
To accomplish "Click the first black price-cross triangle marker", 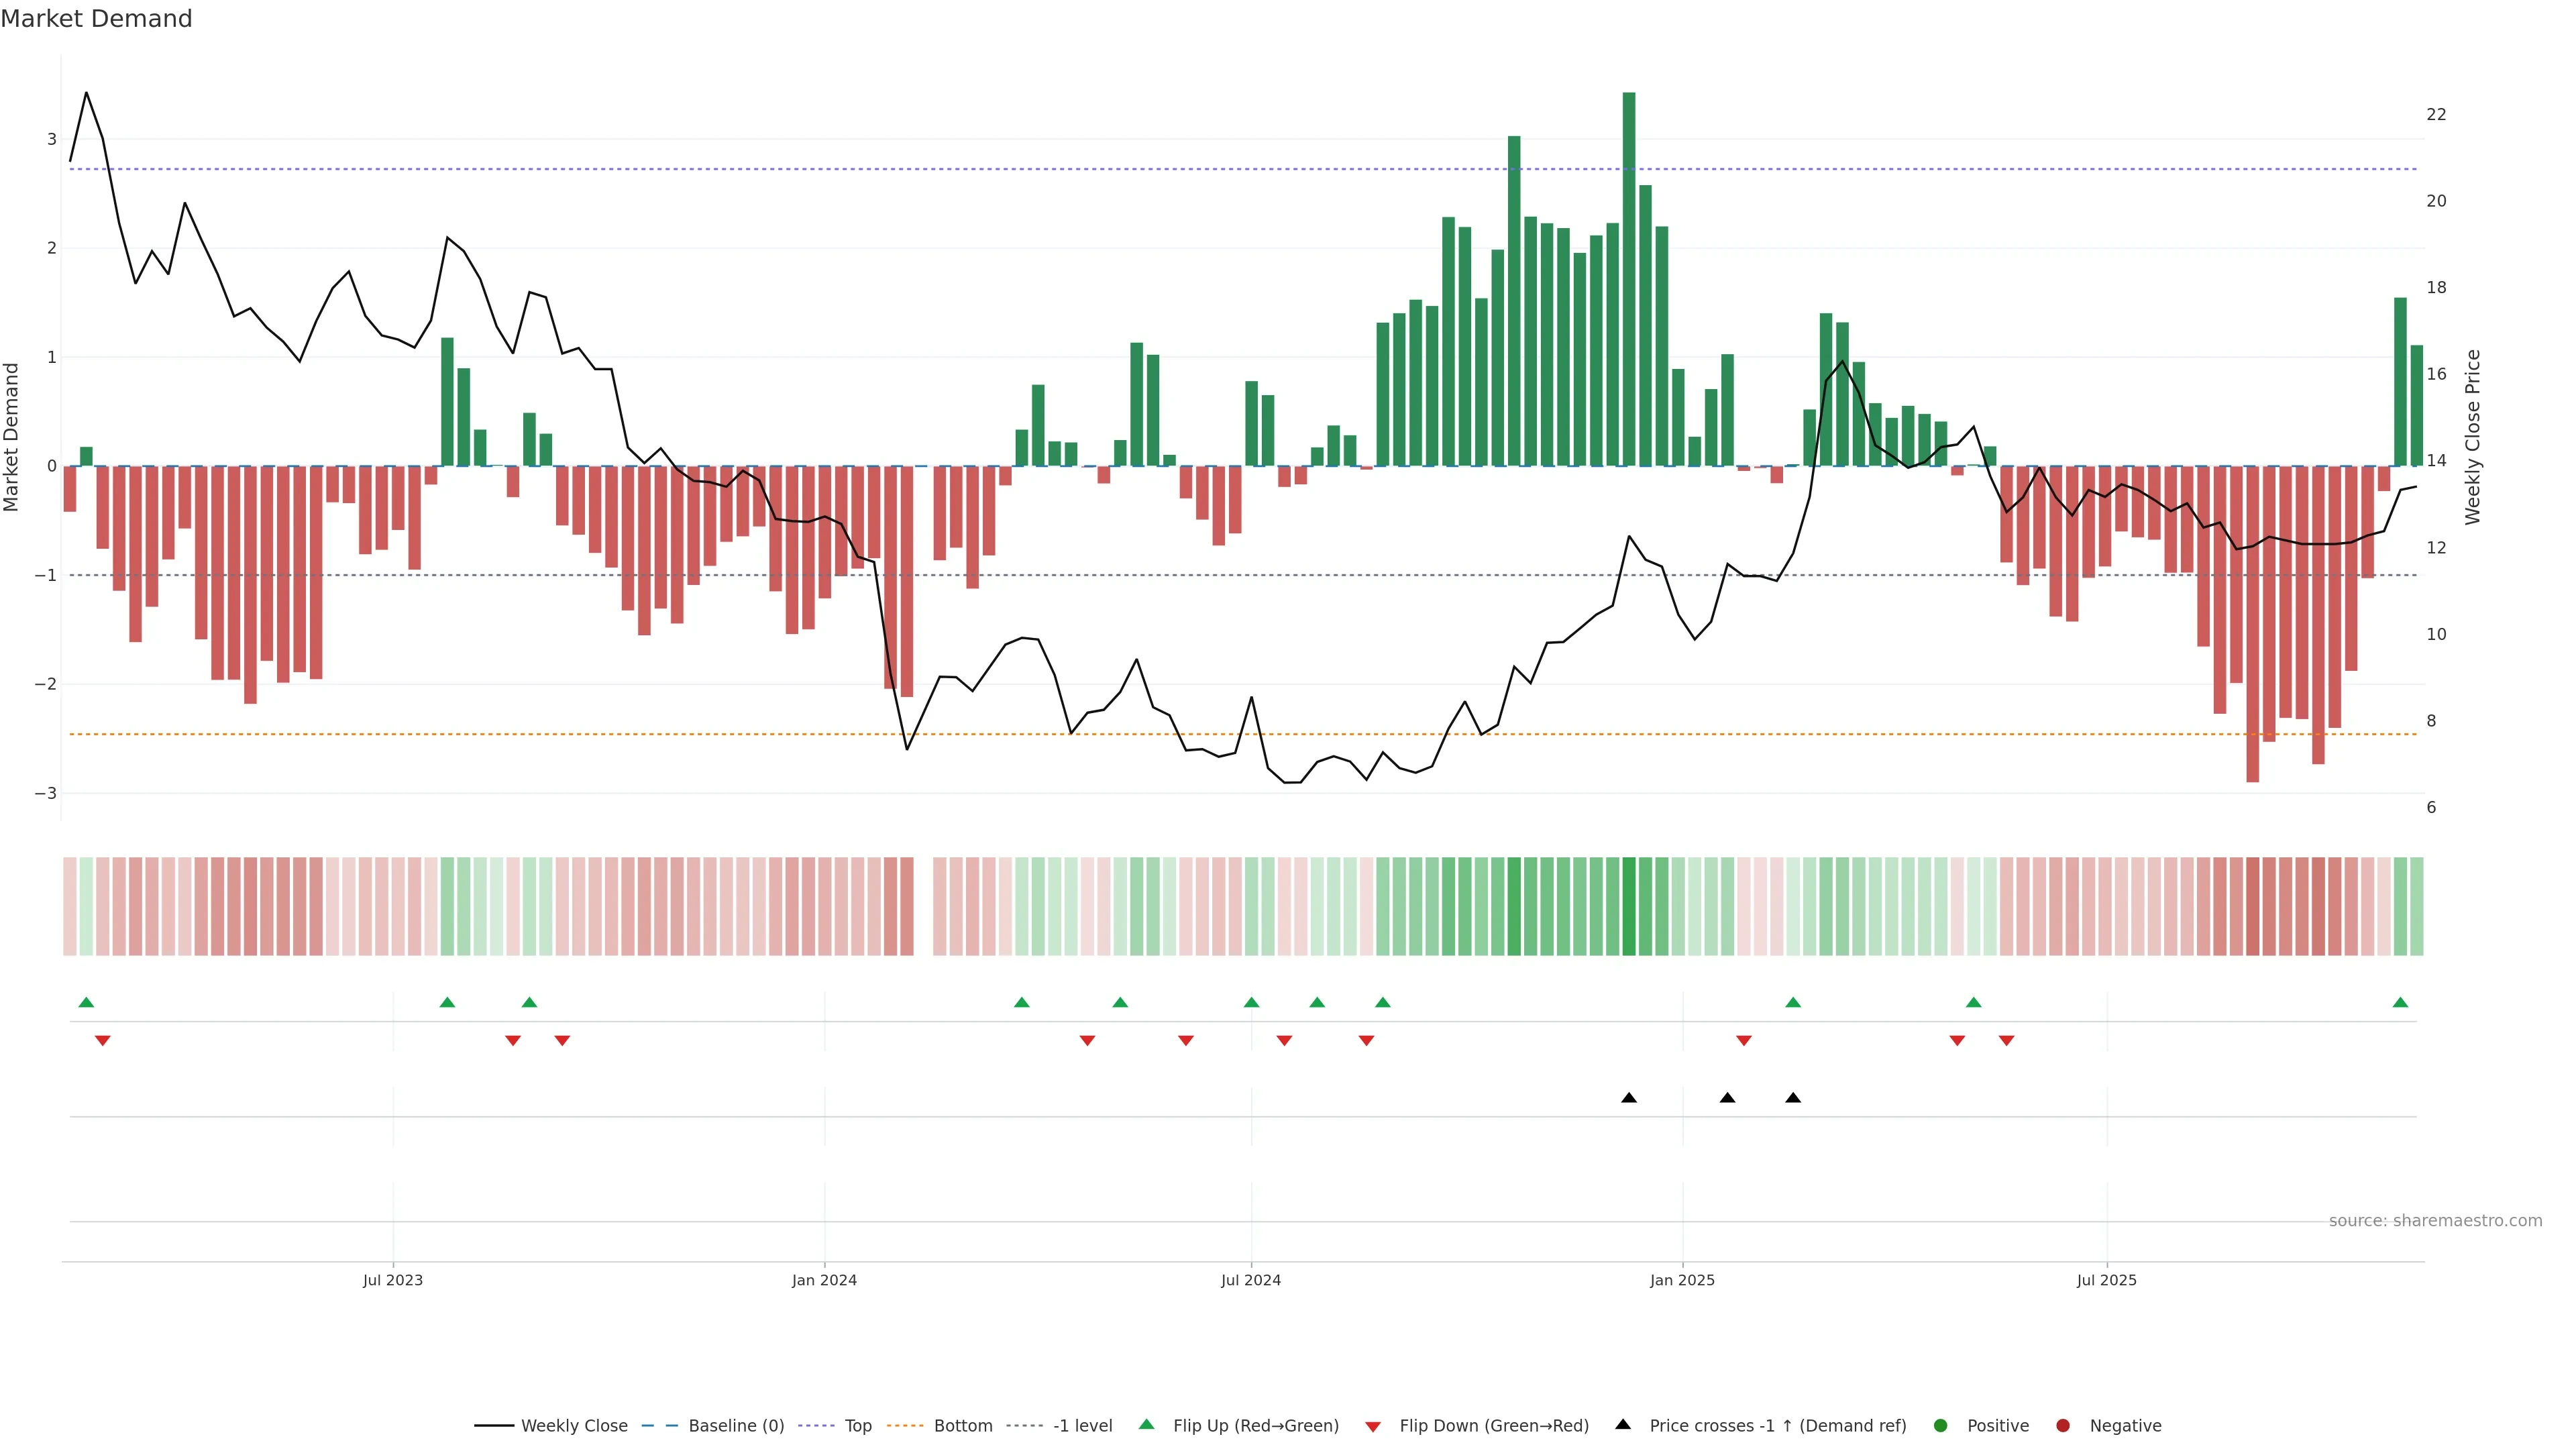I will [x=1629, y=1098].
